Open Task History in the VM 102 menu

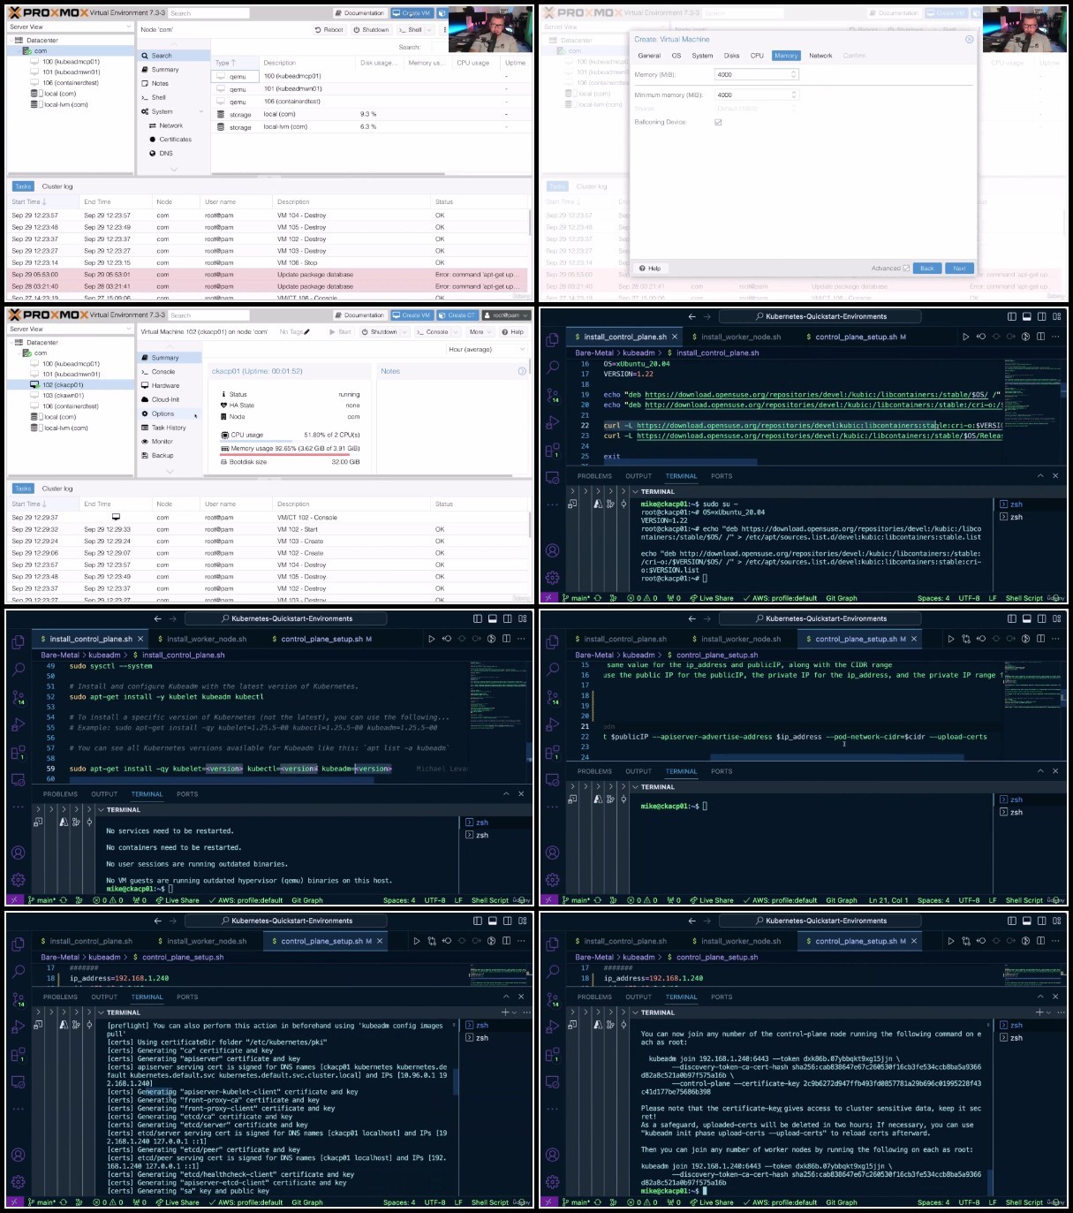(170, 428)
